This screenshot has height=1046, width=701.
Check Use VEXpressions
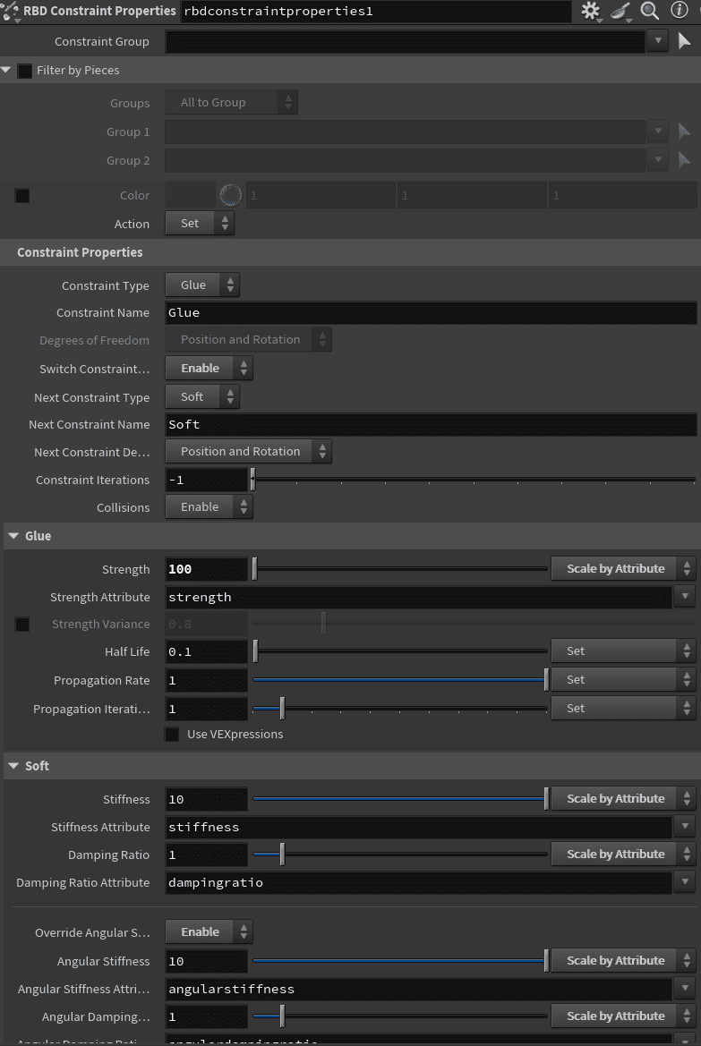pyautogui.click(x=172, y=735)
